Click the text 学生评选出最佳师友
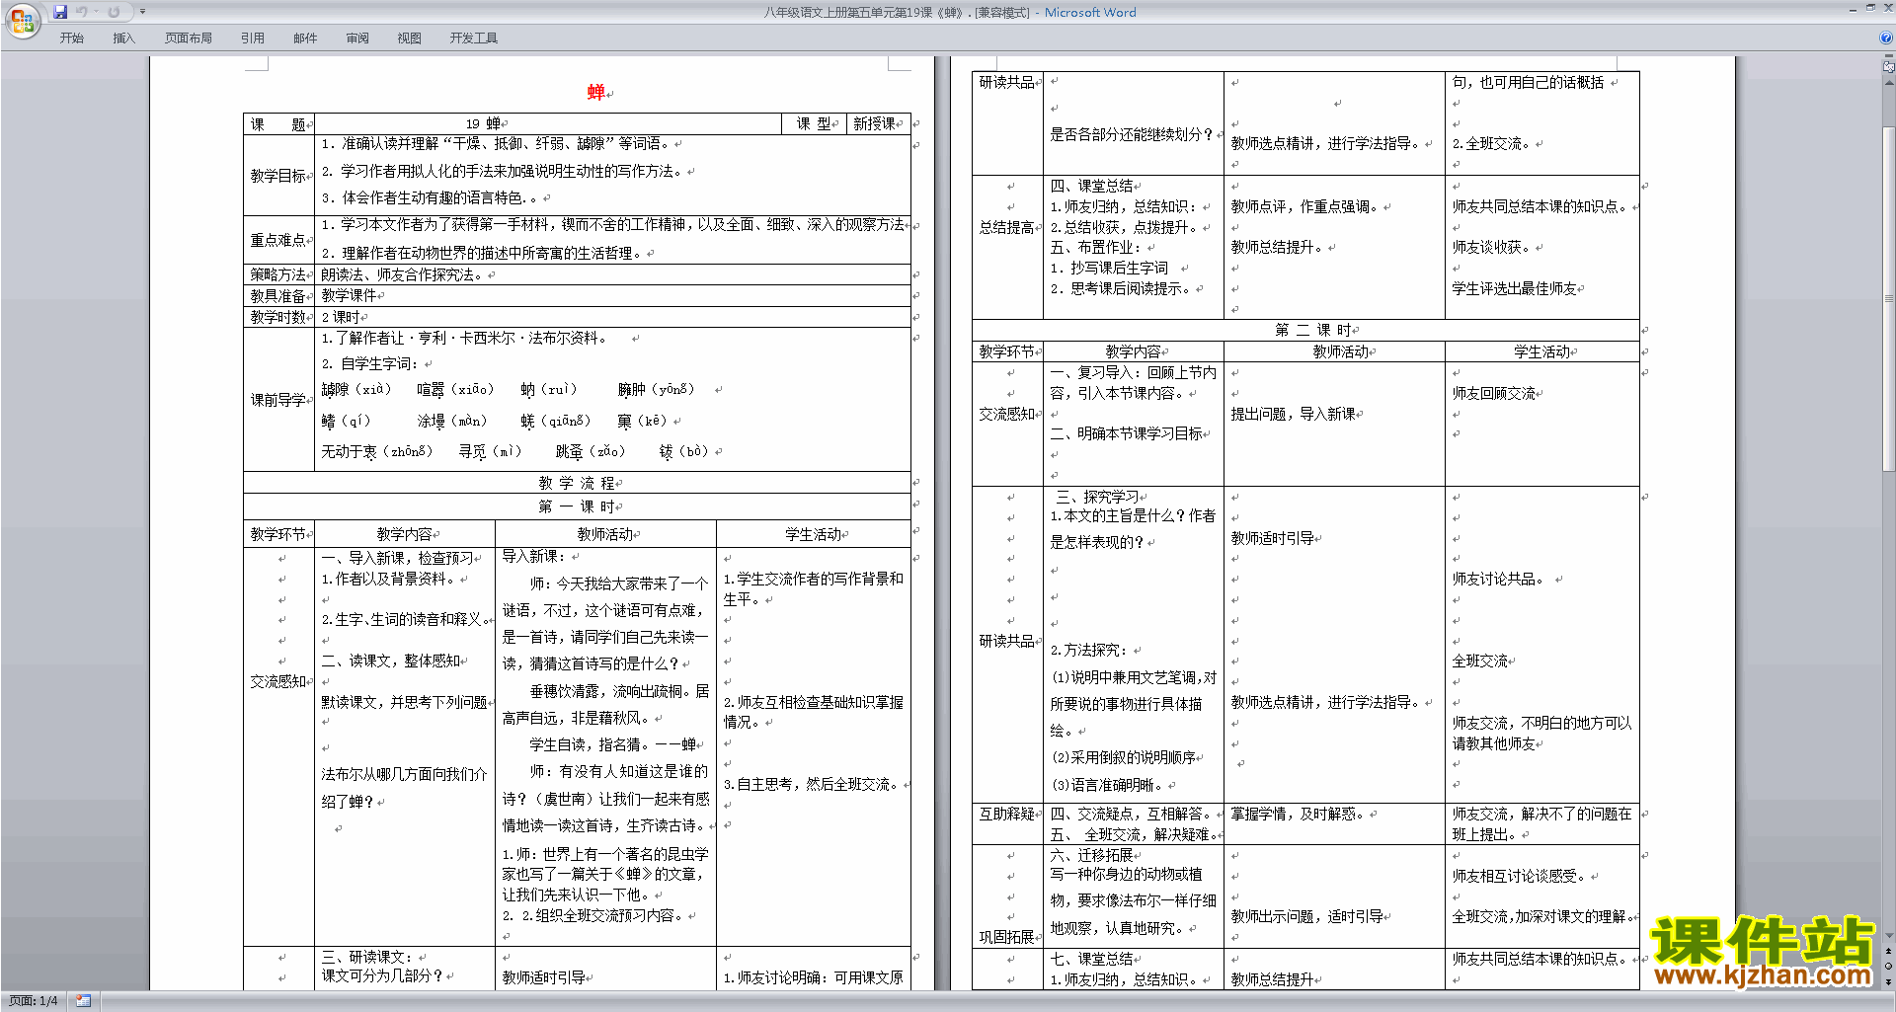The image size is (1896, 1012). [x=1514, y=288]
